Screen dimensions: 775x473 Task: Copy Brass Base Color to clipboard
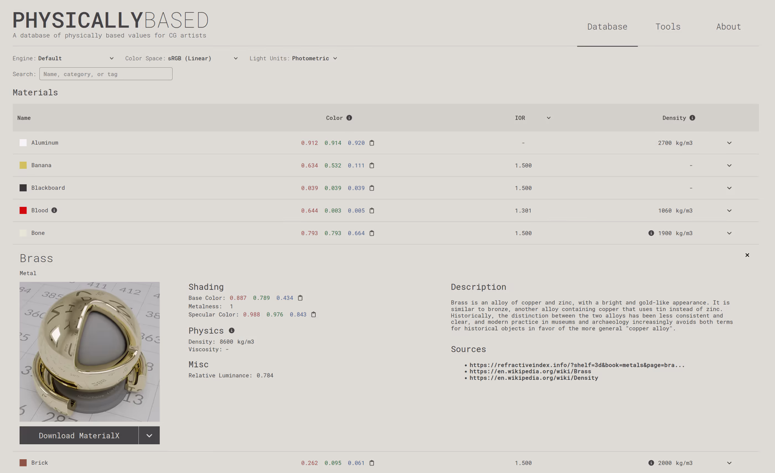[x=301, y=298]
